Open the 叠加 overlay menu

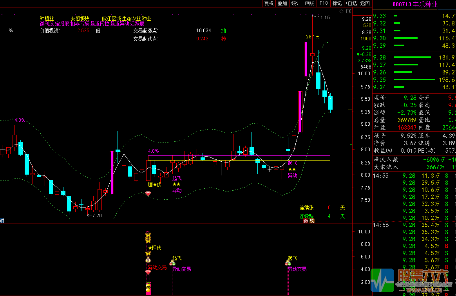[282, 4]
